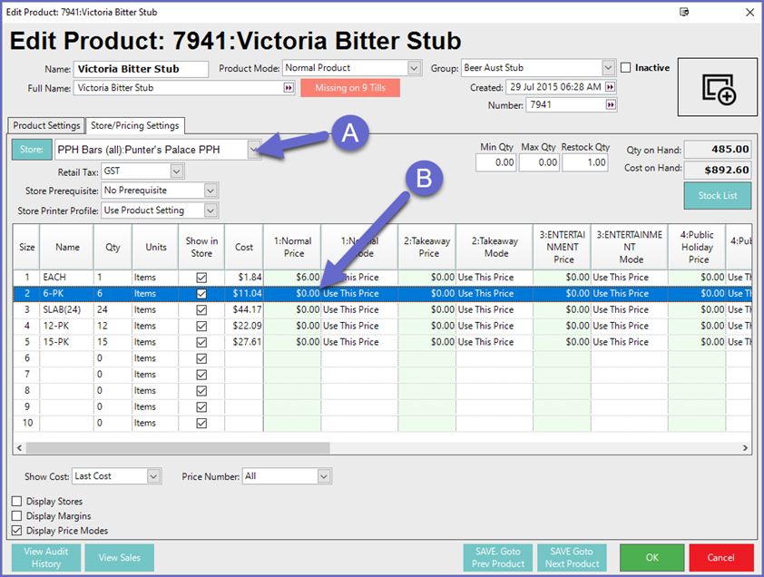Open the Retail Tax dropdown

(177, 171)
